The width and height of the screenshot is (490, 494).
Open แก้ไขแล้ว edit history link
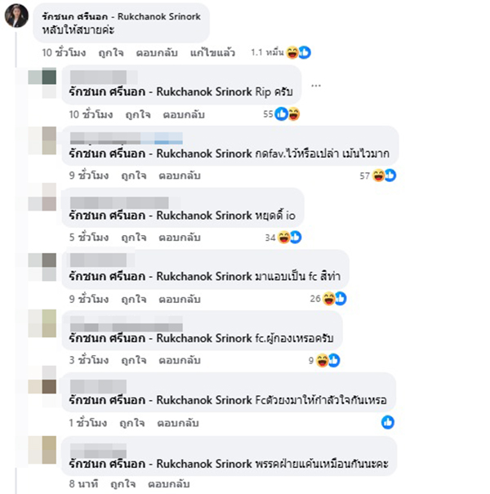tap(212, 52)
